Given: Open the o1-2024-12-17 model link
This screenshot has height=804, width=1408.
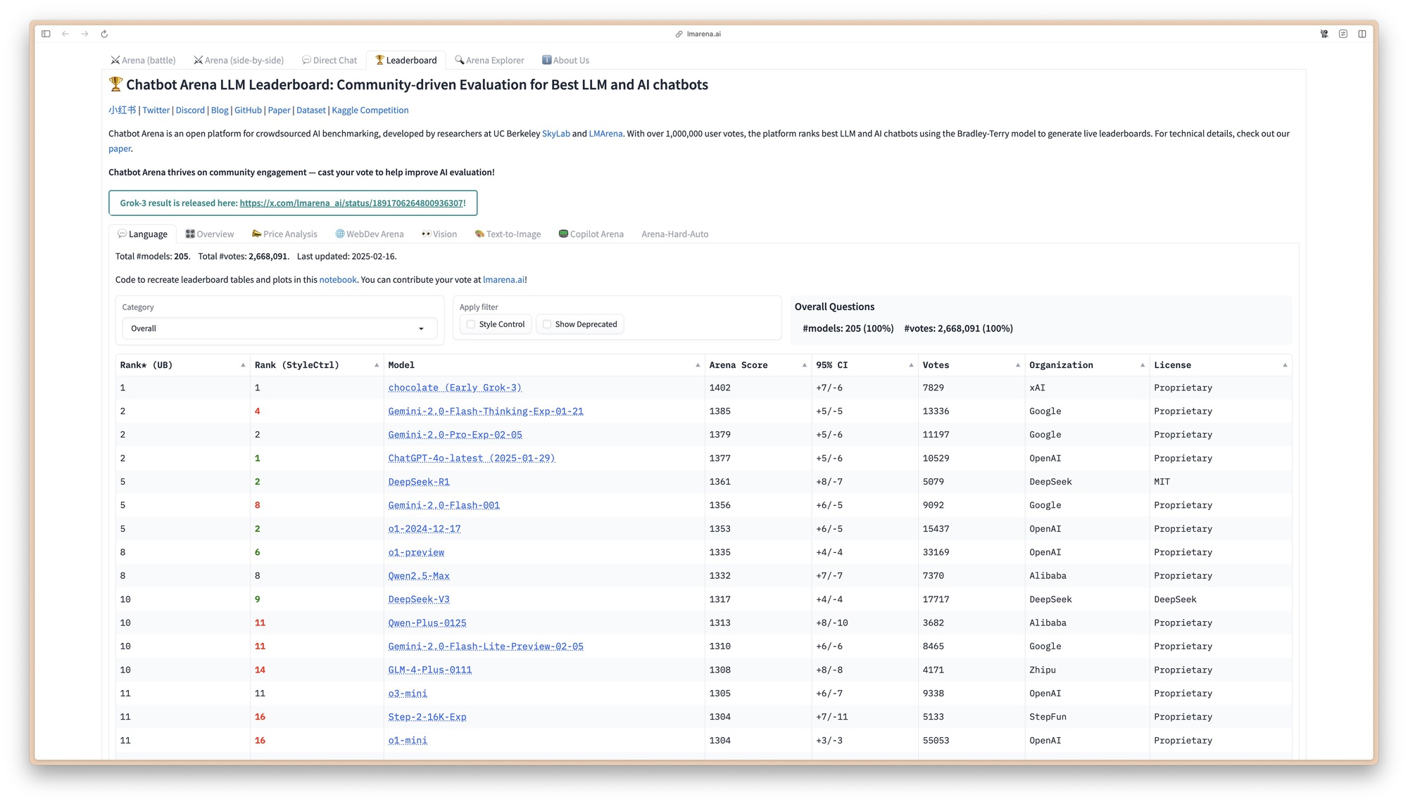Looking at the screenshot, I should pos(425,529).
